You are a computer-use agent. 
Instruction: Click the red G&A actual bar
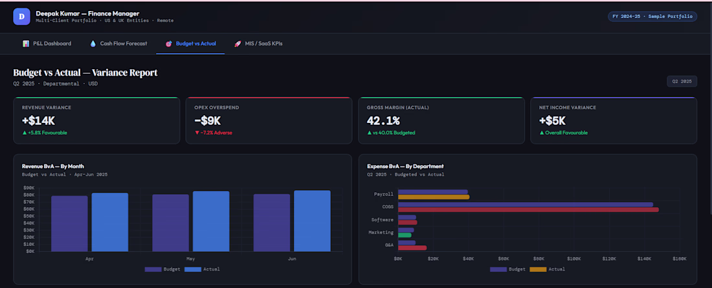[x=412, y=248]
